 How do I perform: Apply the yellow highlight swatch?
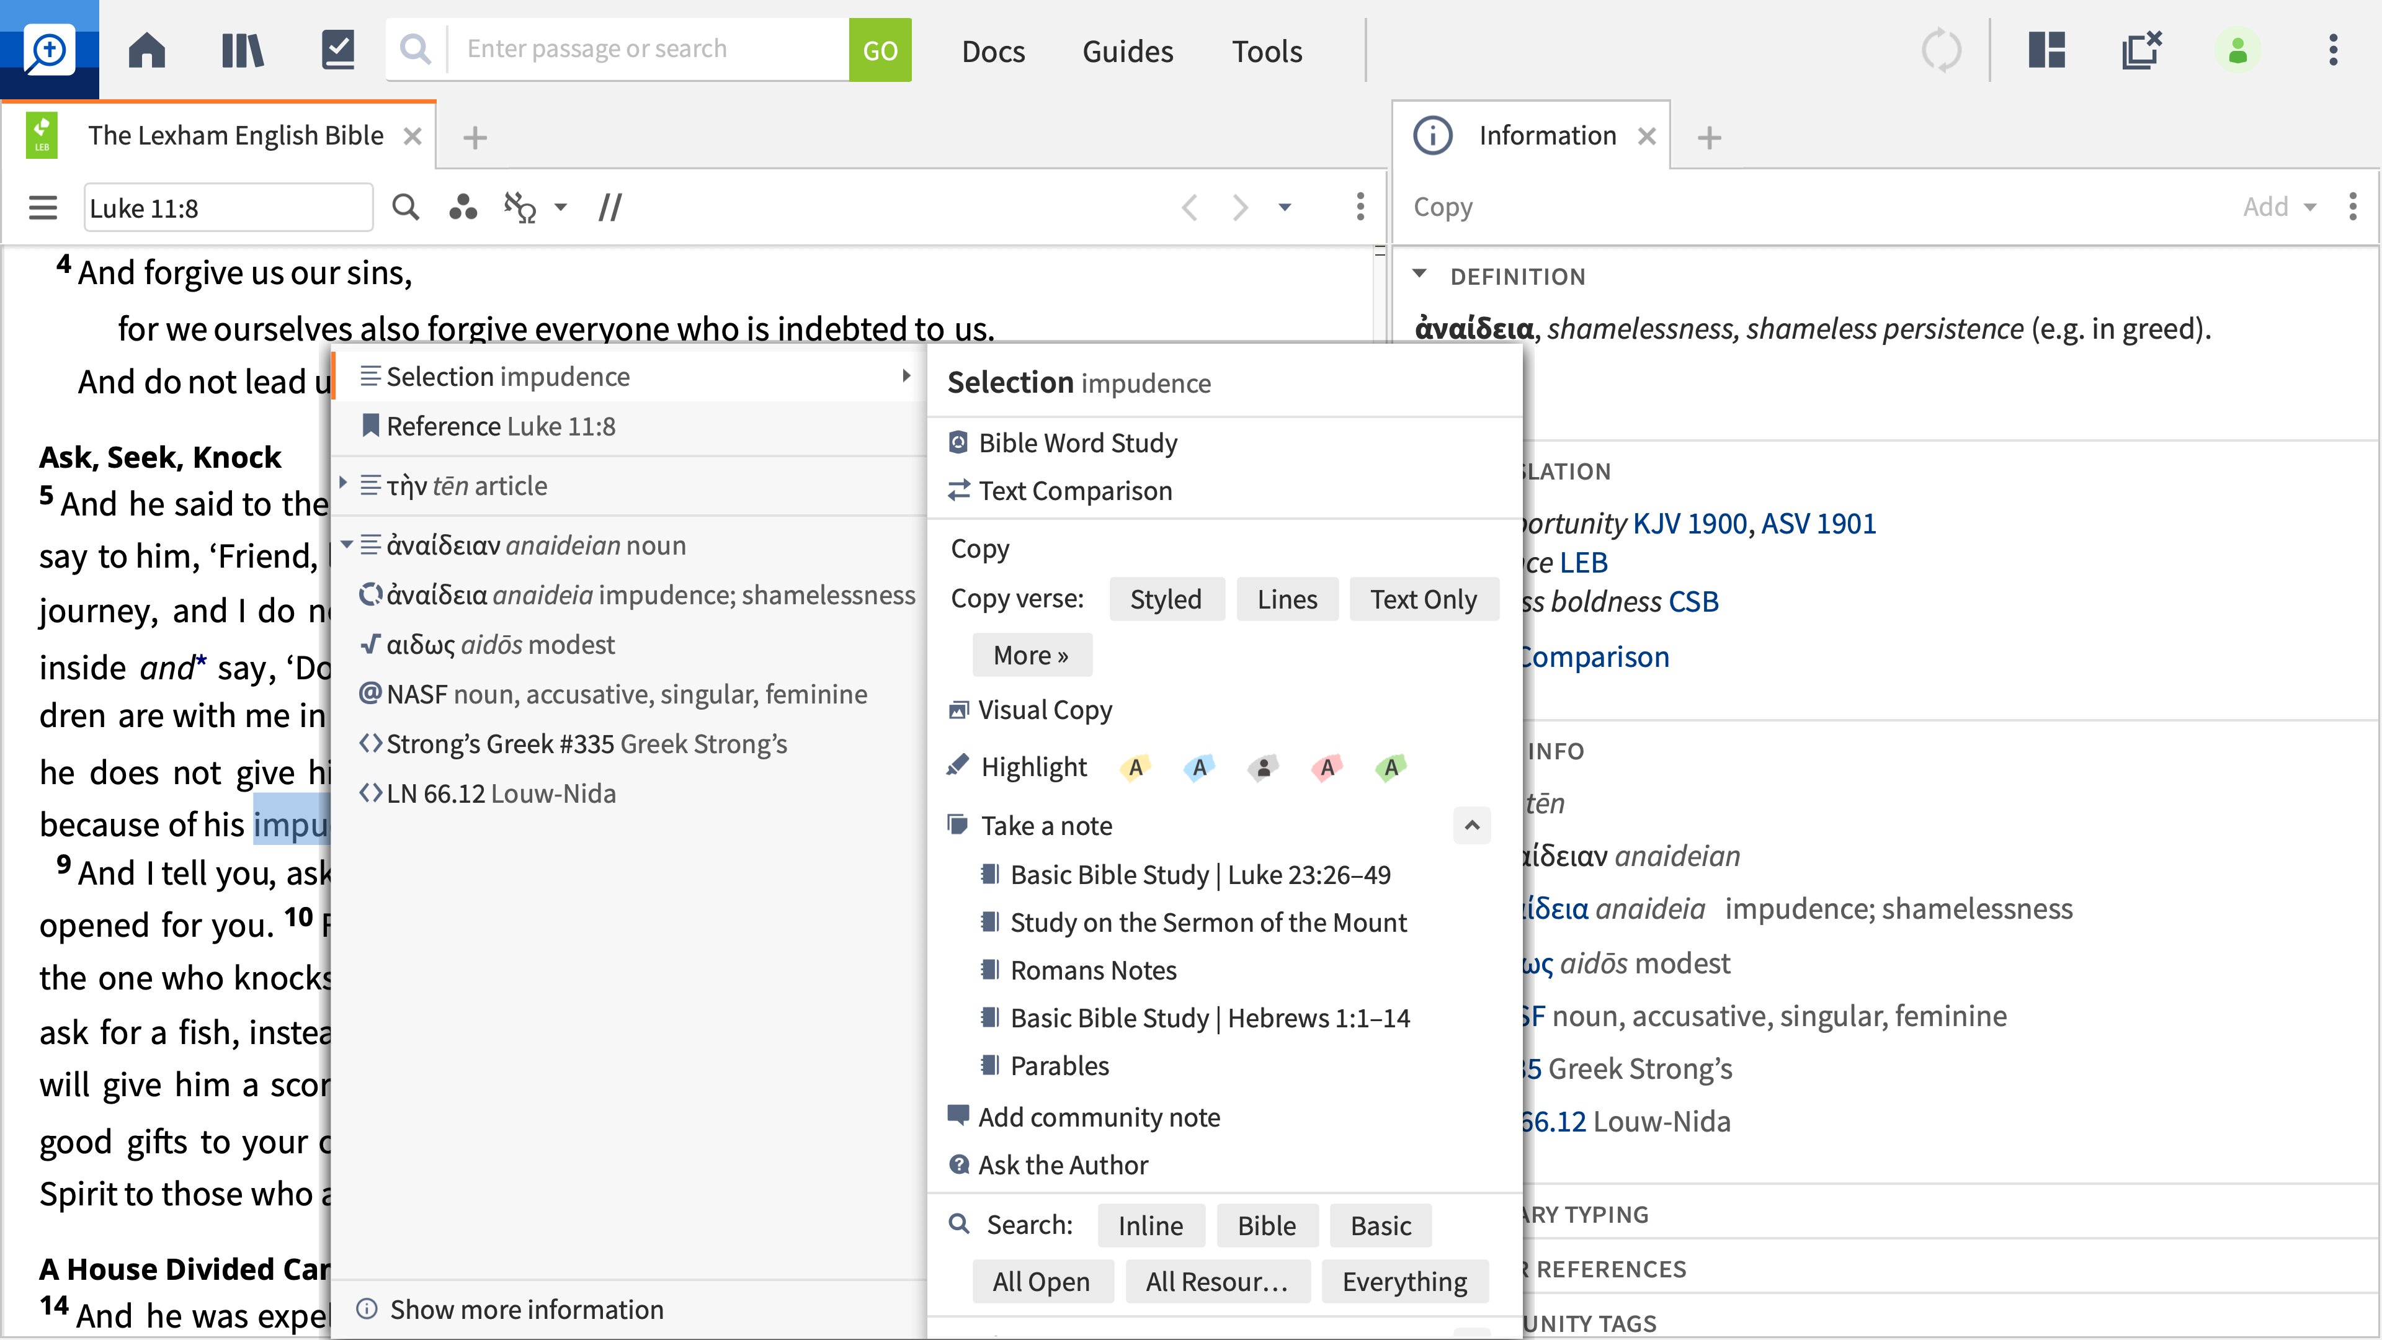point(1136,767)
